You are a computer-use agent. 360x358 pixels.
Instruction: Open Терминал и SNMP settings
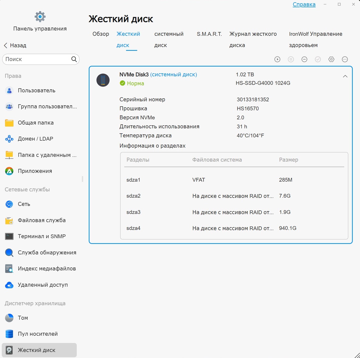[x=41, y=236]
